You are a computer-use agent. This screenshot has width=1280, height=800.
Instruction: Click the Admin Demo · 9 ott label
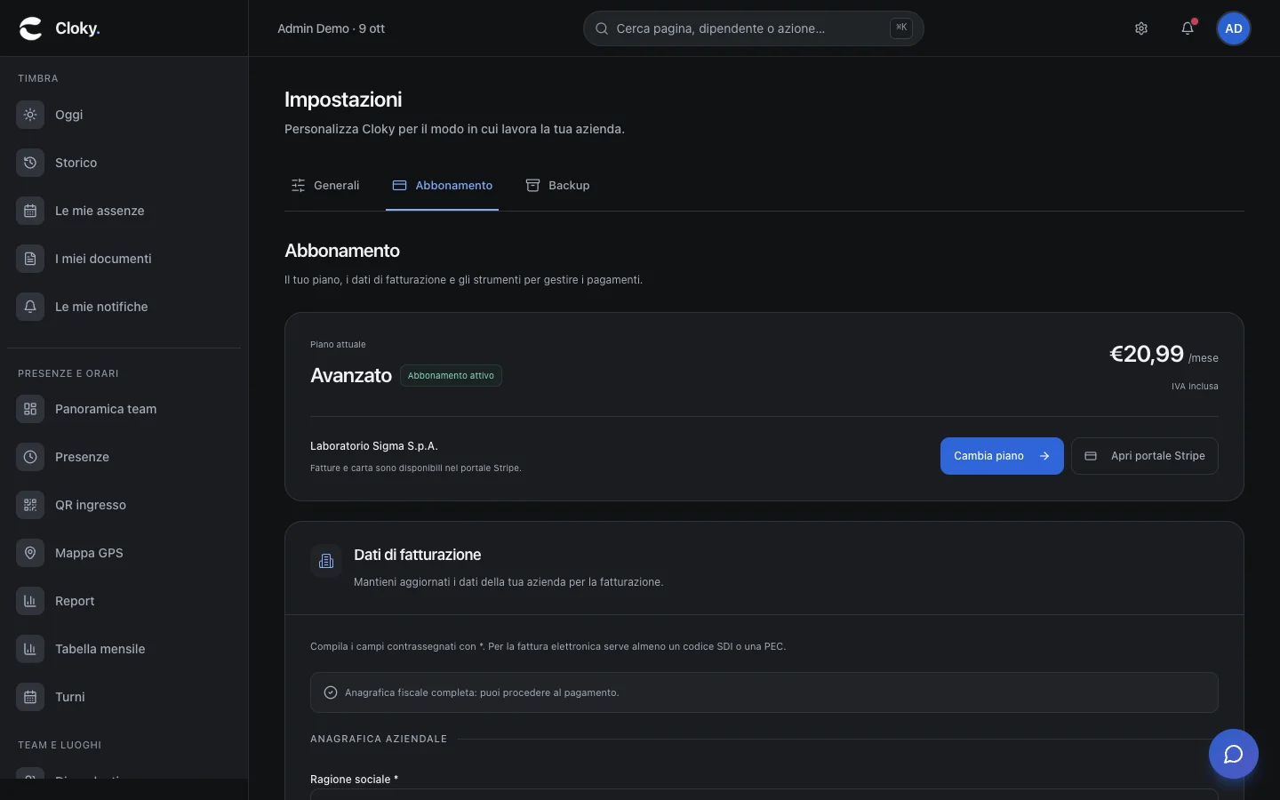331,28
